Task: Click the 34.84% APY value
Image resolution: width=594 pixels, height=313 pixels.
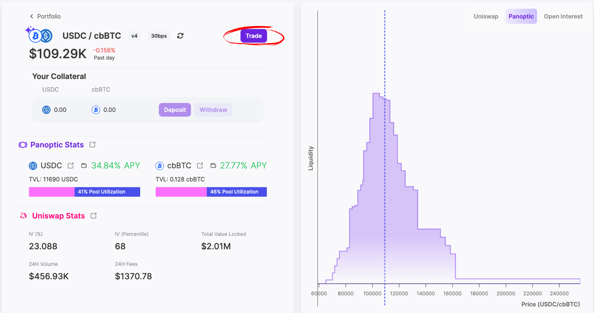Action: (116, 166)
